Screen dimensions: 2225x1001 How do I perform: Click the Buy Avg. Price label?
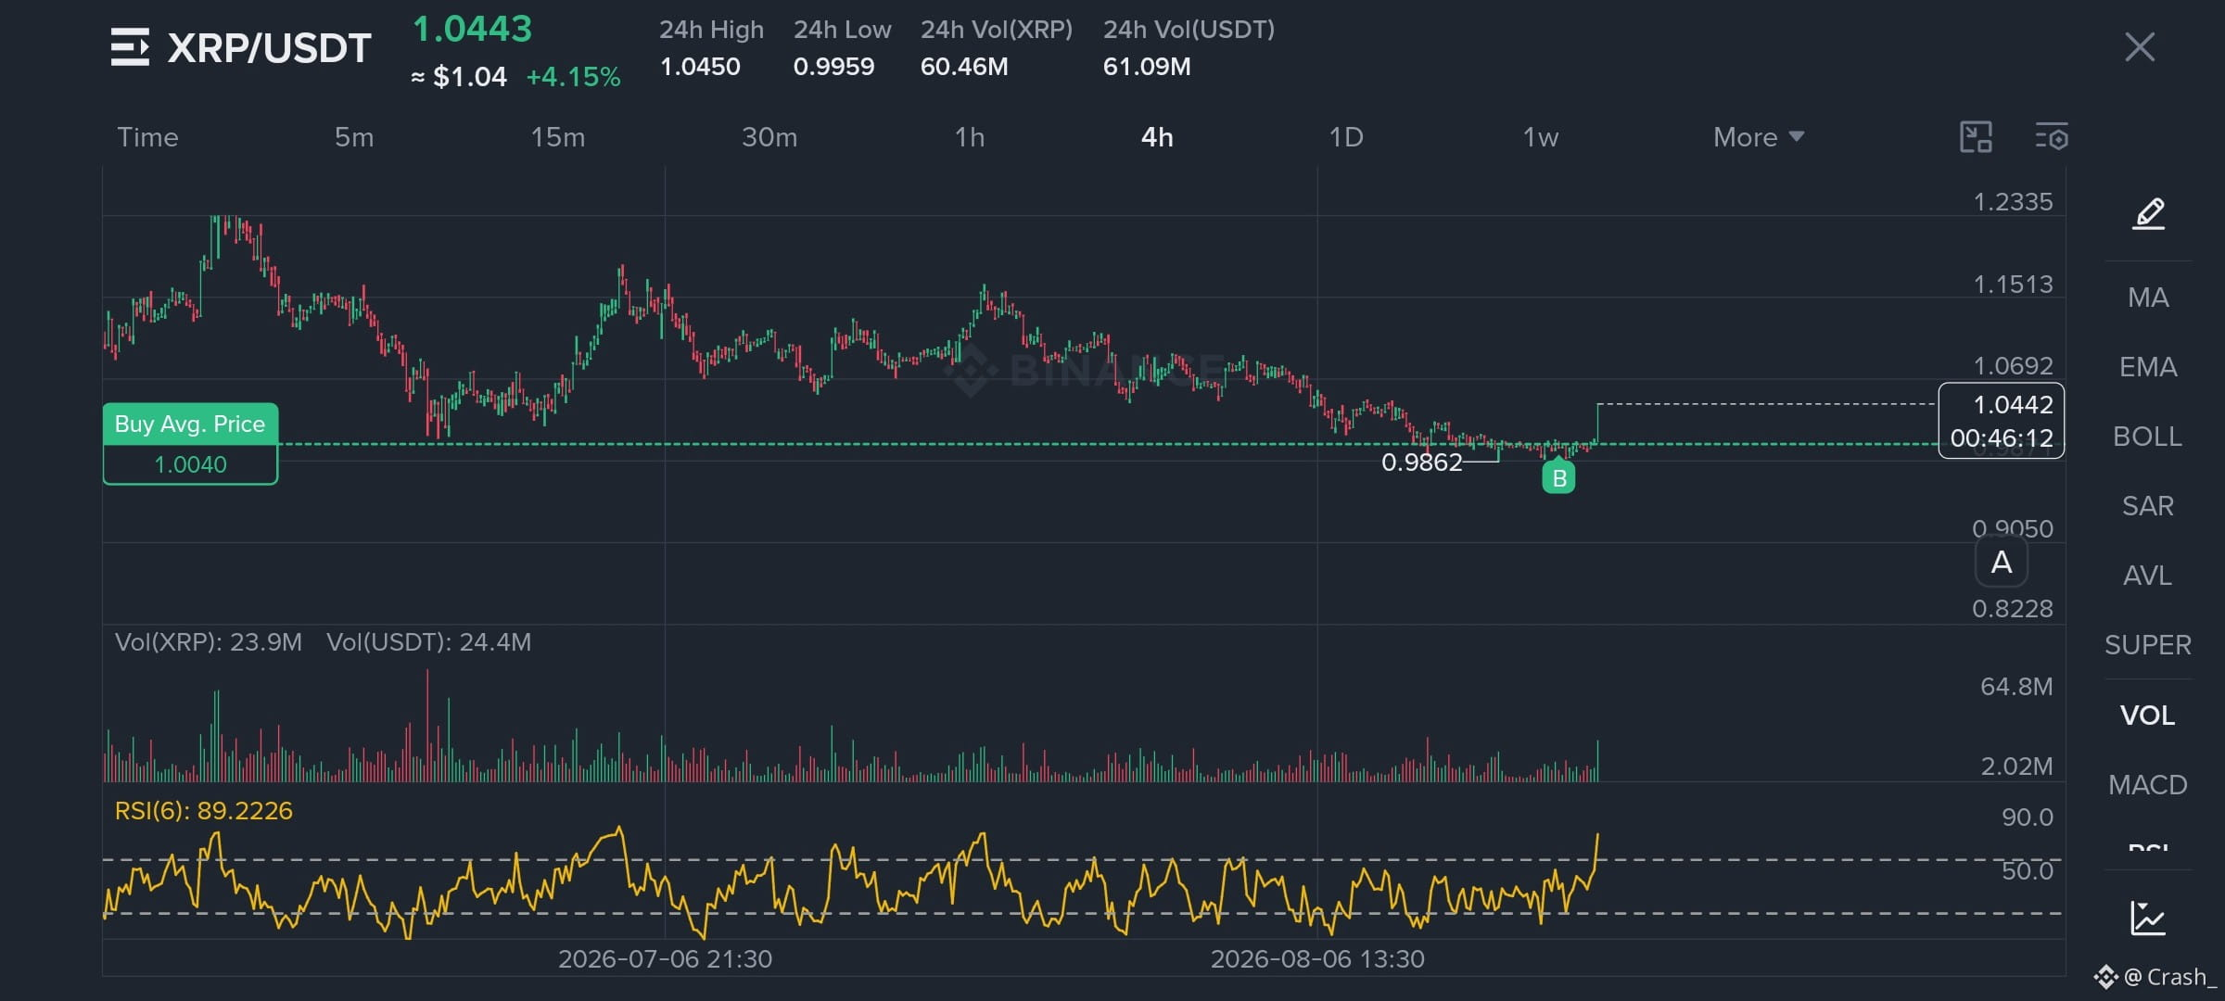click(x=190, y=424)
